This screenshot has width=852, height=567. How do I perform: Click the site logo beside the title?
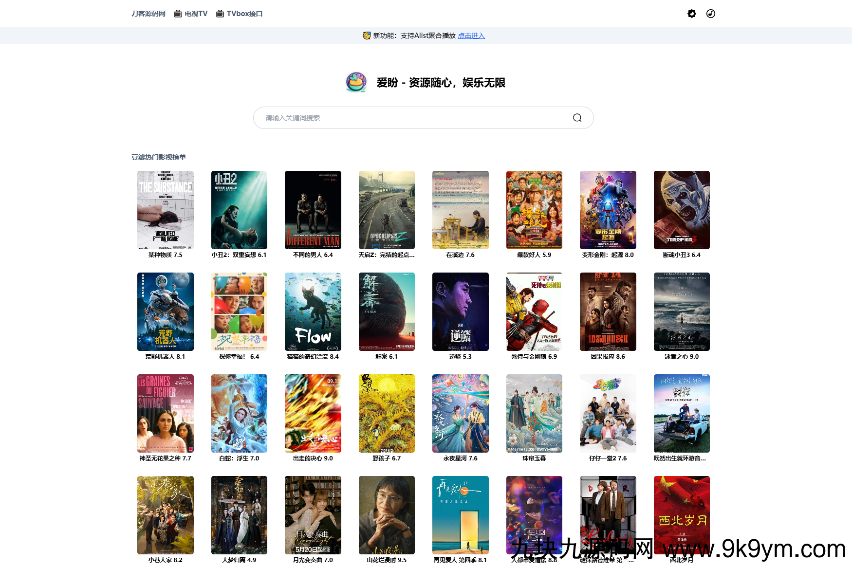356,82
